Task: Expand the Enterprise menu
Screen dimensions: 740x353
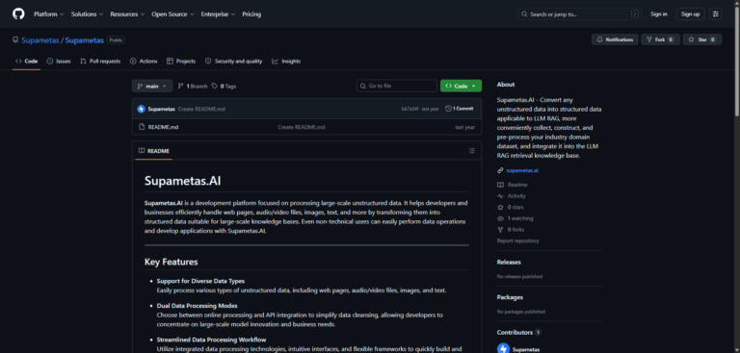Action: (218, 14)
